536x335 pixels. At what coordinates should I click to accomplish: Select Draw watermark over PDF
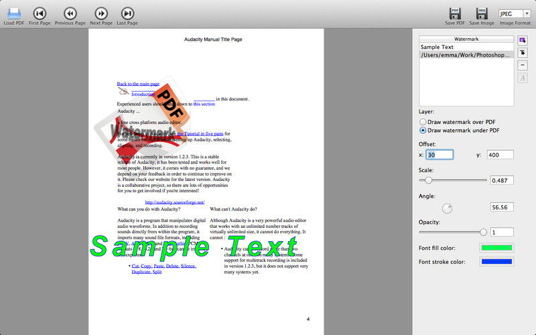(423, 122)
